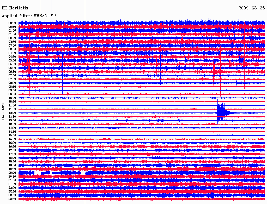Select the 15:30 time label
This screenshot has height=204, width=267.
point(12,139)
